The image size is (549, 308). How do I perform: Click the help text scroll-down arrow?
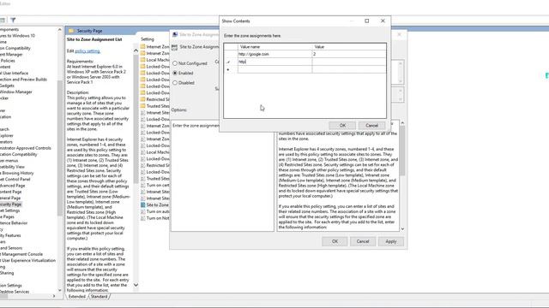(x=402, y=229)
